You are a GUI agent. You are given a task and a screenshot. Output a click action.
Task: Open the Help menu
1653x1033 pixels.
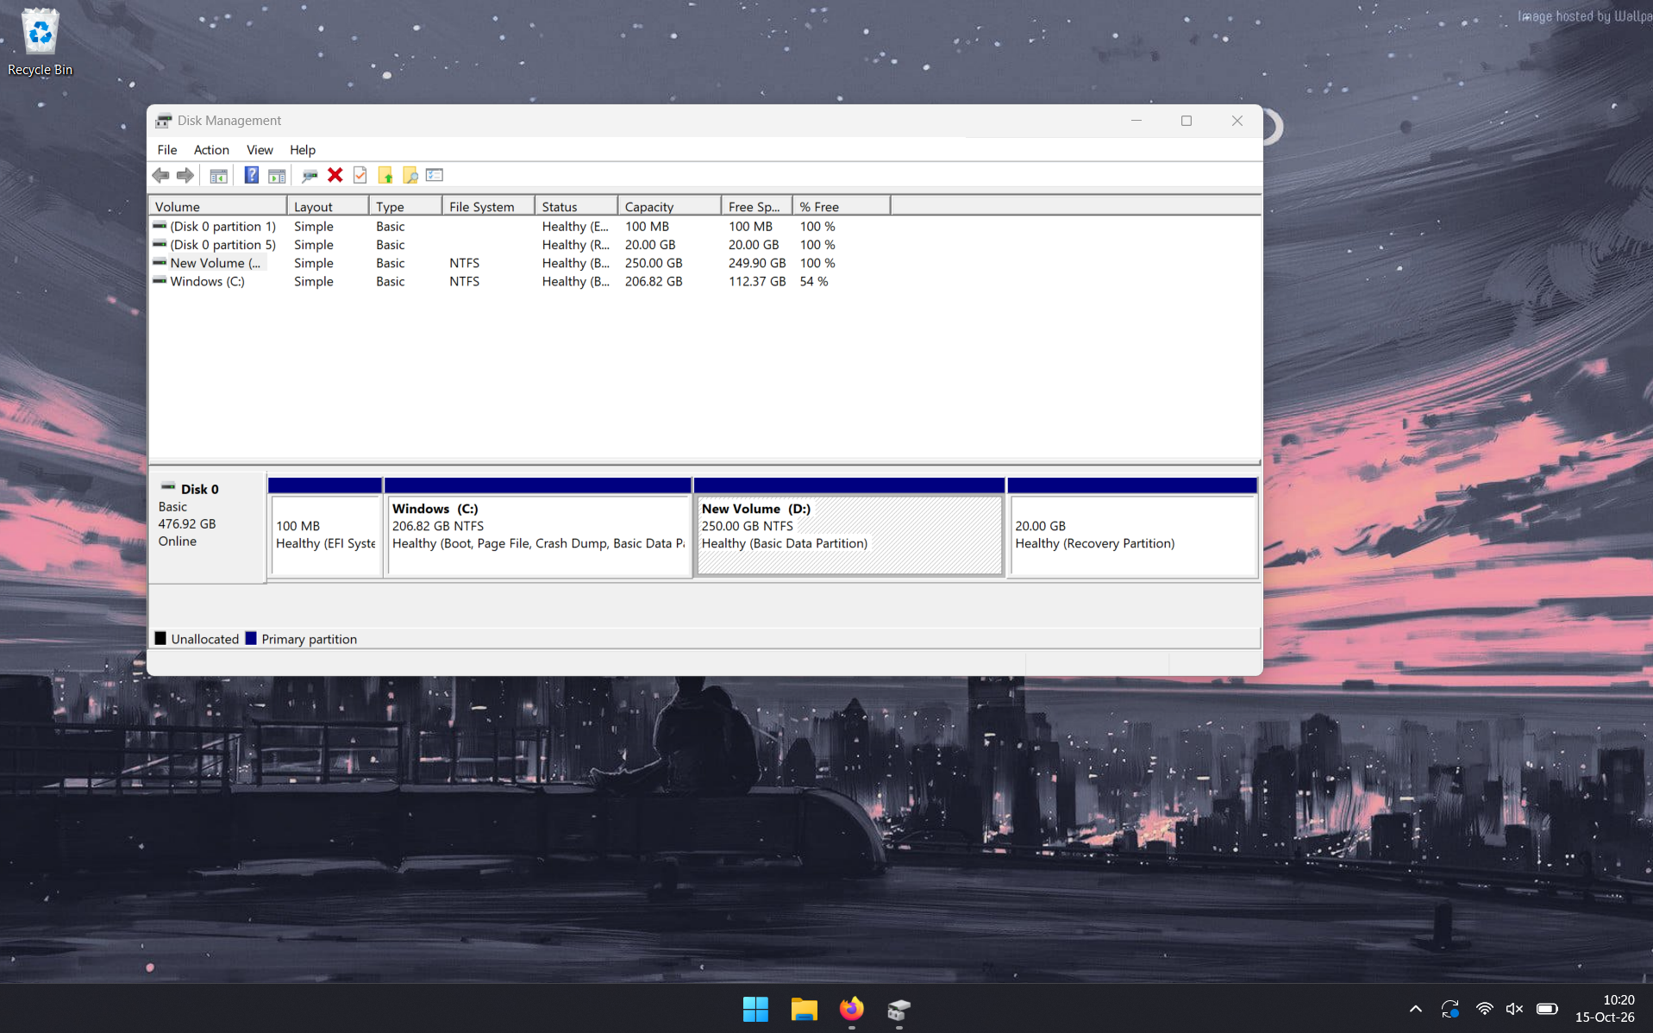pyautogui.click(x=302, y=150)
